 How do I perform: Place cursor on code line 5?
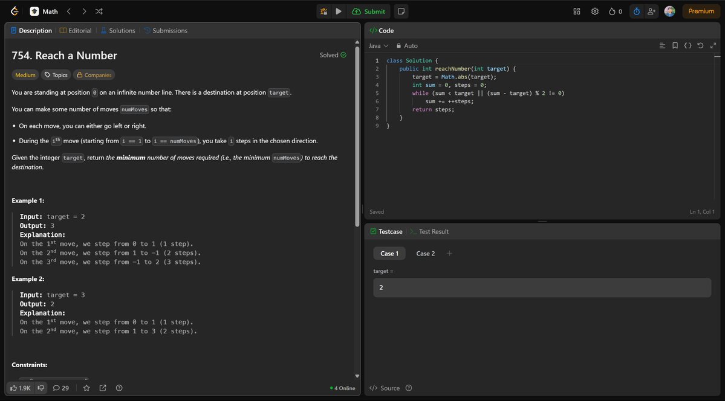point(488,93)
